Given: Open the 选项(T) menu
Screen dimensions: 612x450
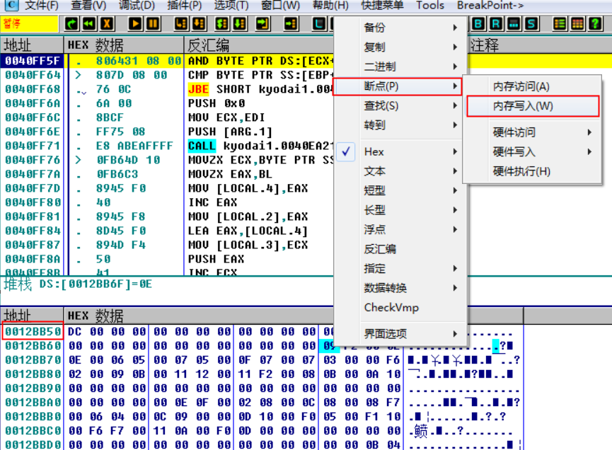Looking at the screenshot, I should click(231, 6).
